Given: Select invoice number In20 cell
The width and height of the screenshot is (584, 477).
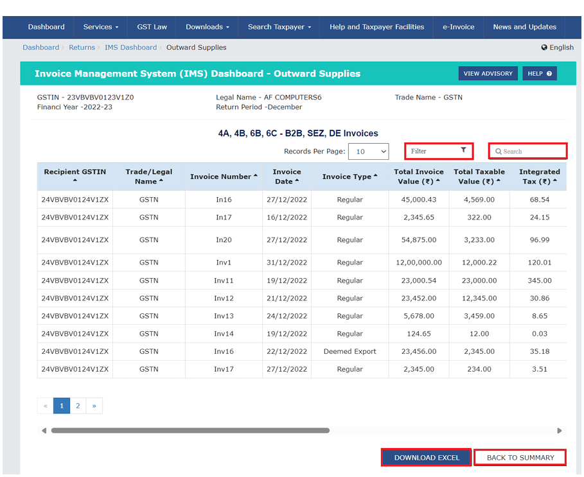Looking at the screenshot, I should point(224,240).
